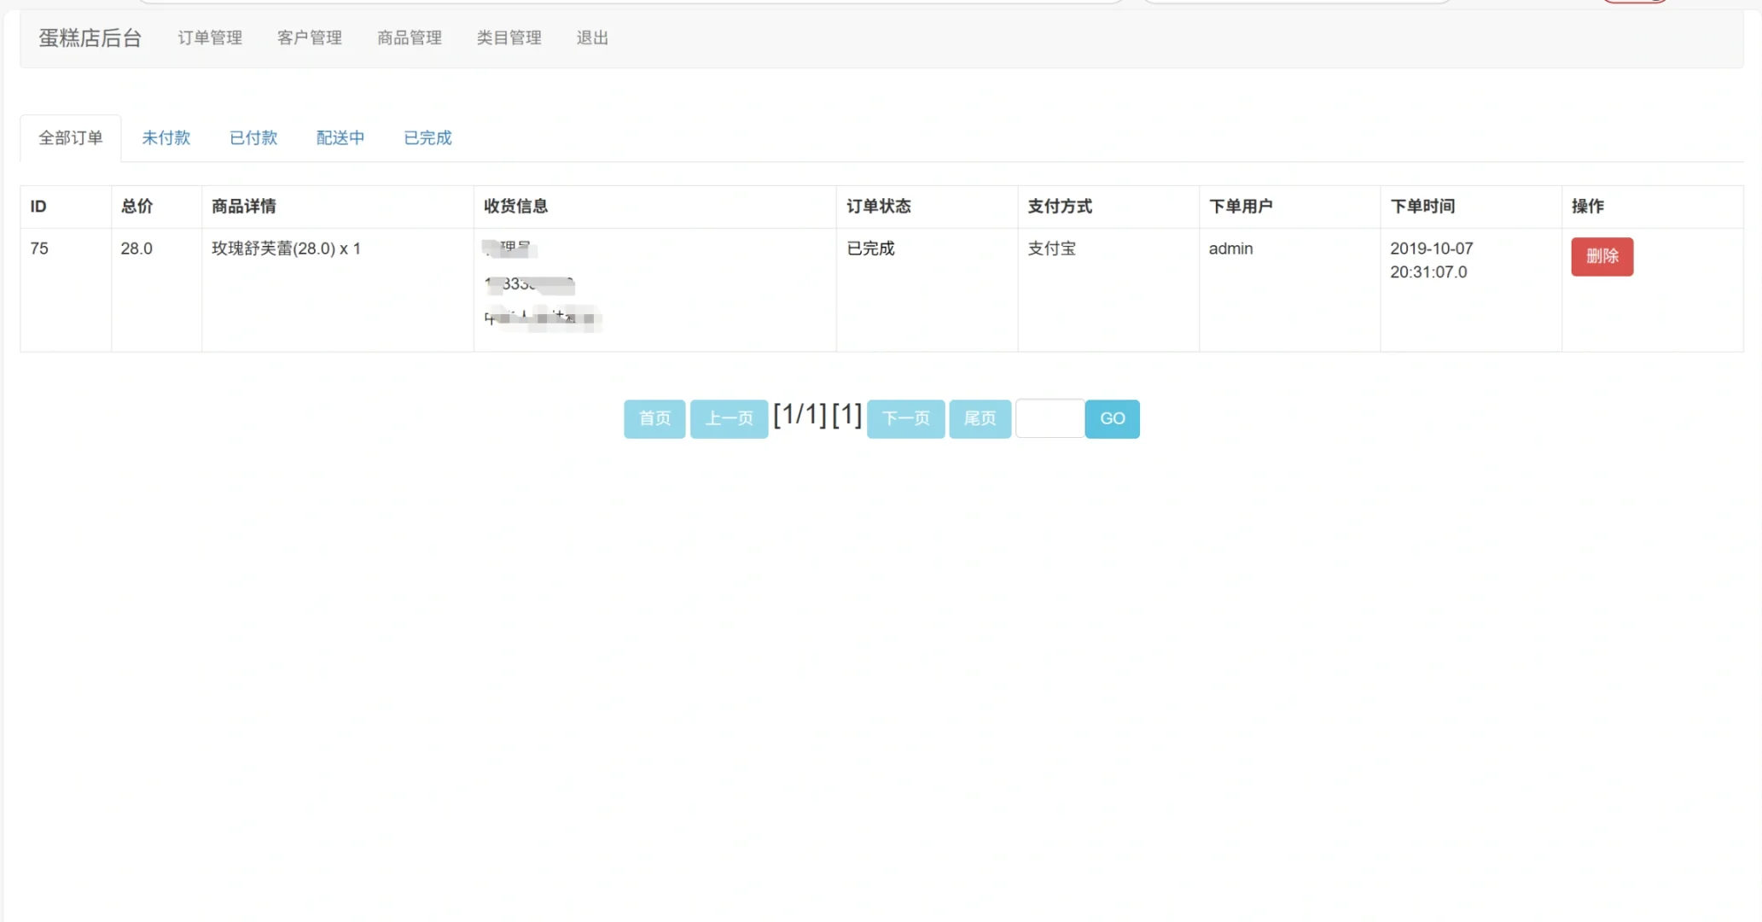Click the search field at top right
The width and height of the screenshot is (1762, 922).
click(1297, 2)
